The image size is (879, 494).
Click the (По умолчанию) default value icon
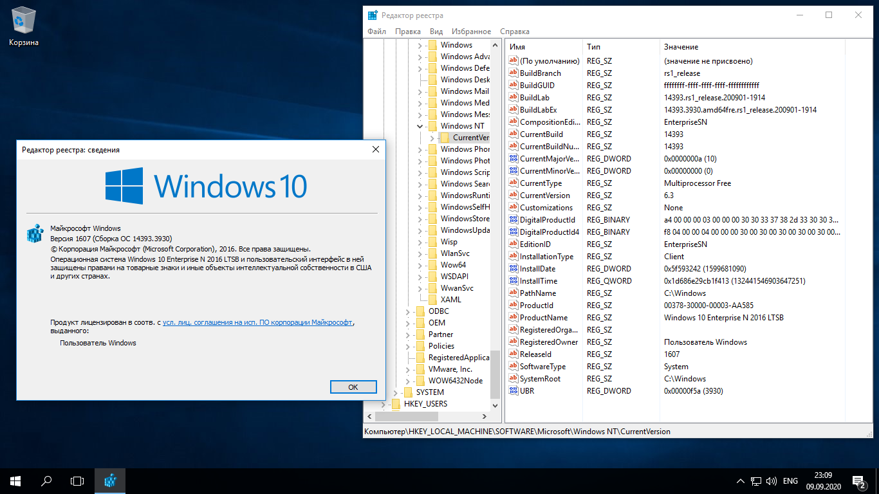tap(514, 60)
